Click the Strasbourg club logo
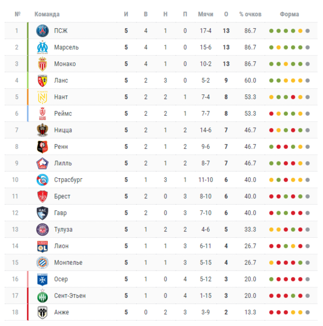The height and width of the screenshot is (326, 323). (x=42, y=180)
